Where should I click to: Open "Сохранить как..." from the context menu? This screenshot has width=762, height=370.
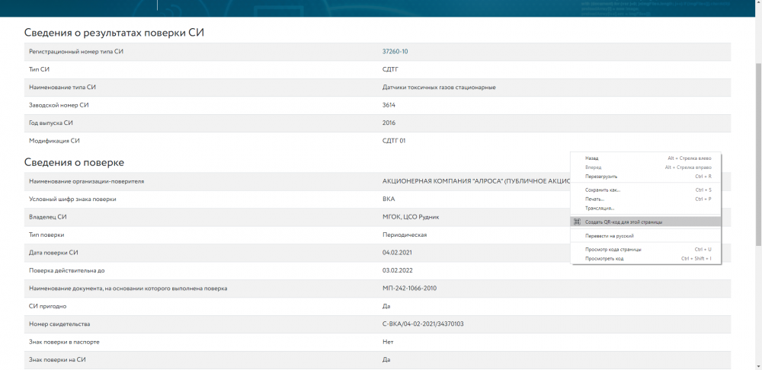tap(603, 190)
